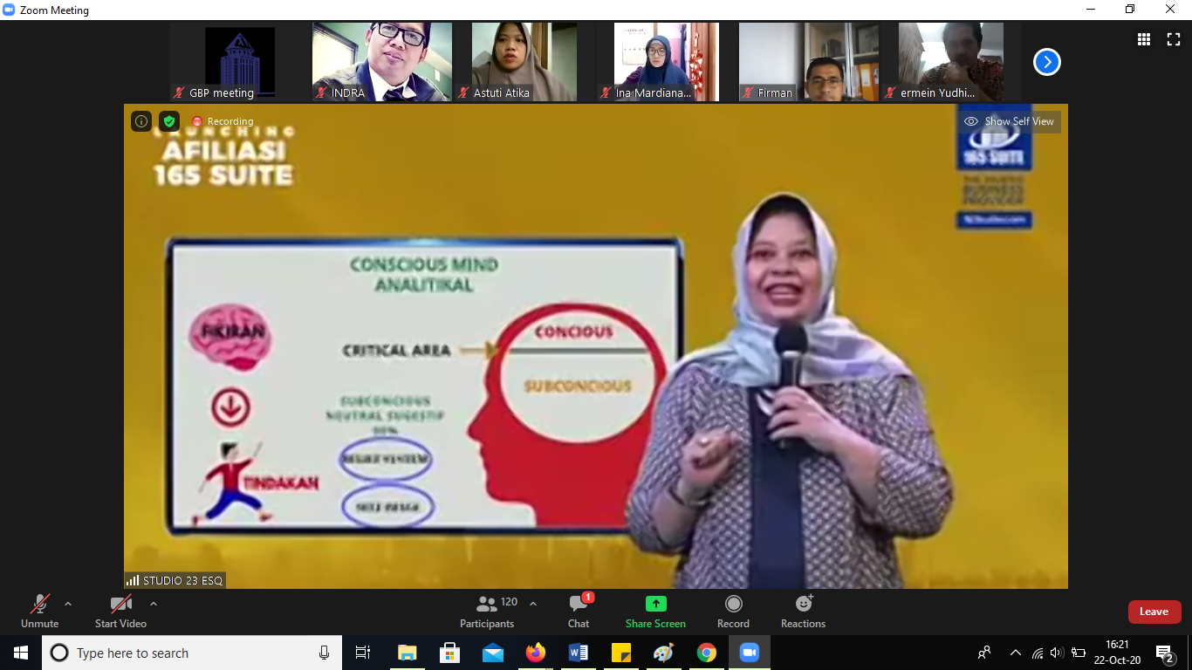
Task: Open the meeting information icon
Action: [x=141, y=121]
